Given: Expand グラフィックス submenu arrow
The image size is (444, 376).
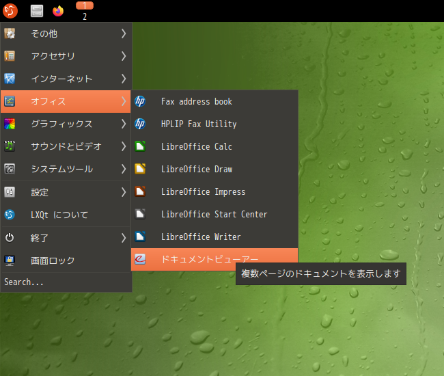Looking at the screenshot, I should pyautogui.click(x=124, y=124).
